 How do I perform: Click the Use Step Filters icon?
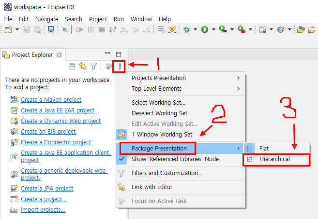click(x=172, y=29)
